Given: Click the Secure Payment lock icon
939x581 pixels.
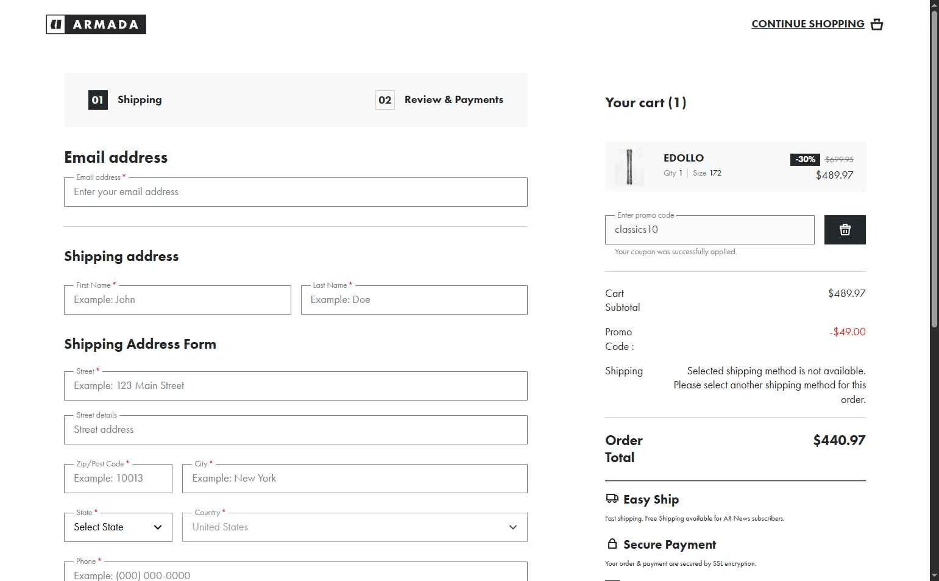Looking at the screenshot, I should [612, 543].
